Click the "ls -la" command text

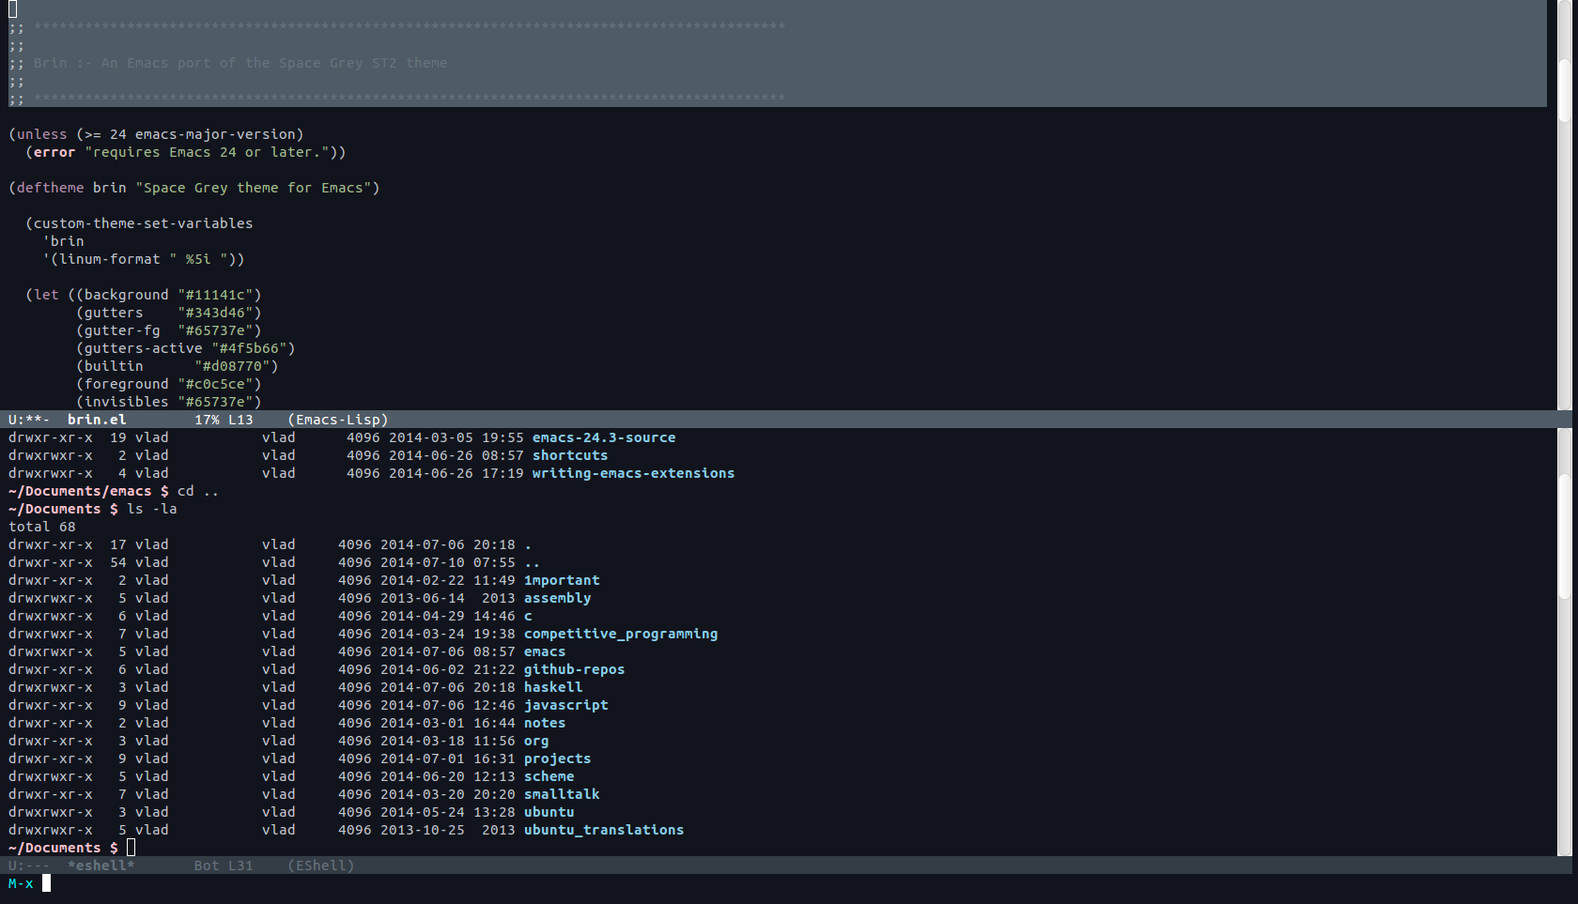click(152, 509)
